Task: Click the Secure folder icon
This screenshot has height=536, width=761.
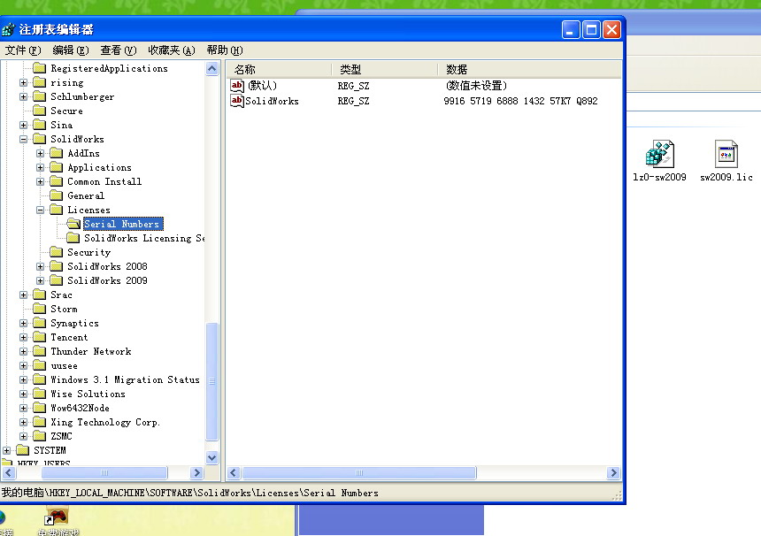Action: tap(39, 111)
